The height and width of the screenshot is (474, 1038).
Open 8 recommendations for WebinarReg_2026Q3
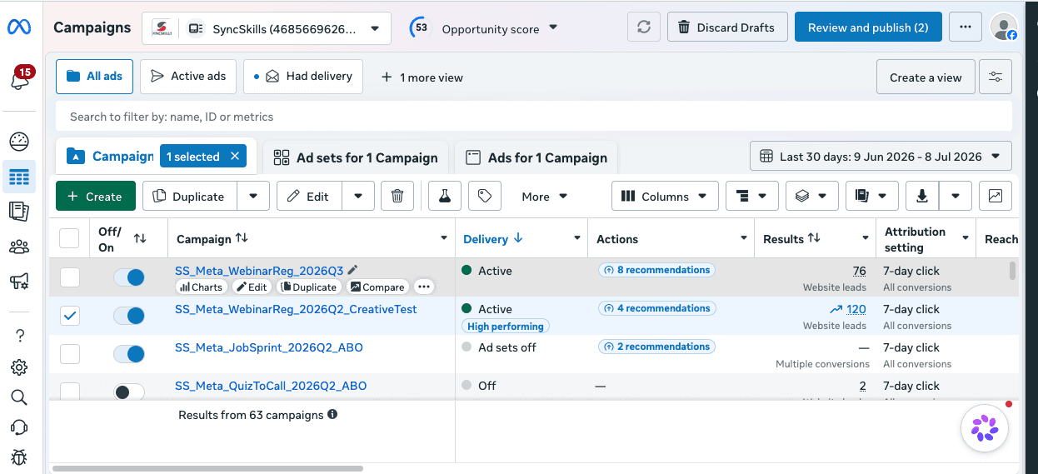tap(656, 270)
